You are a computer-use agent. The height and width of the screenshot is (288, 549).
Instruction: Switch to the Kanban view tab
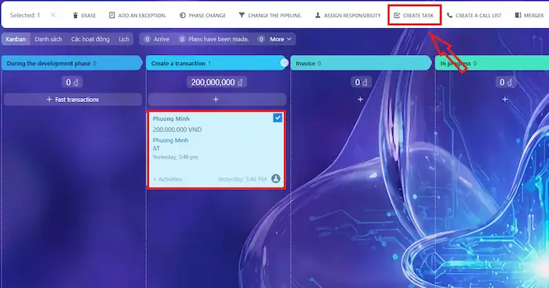[x=16, y=39]
